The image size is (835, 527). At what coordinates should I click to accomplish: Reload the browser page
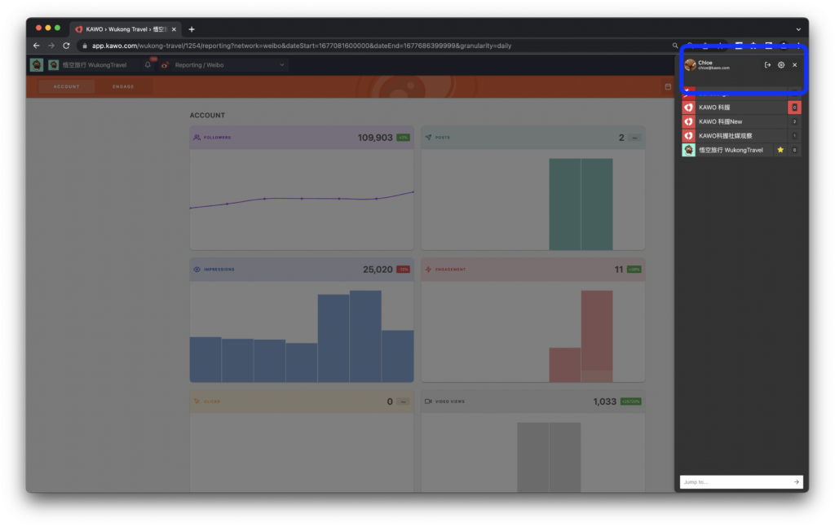tap(66, 46)
